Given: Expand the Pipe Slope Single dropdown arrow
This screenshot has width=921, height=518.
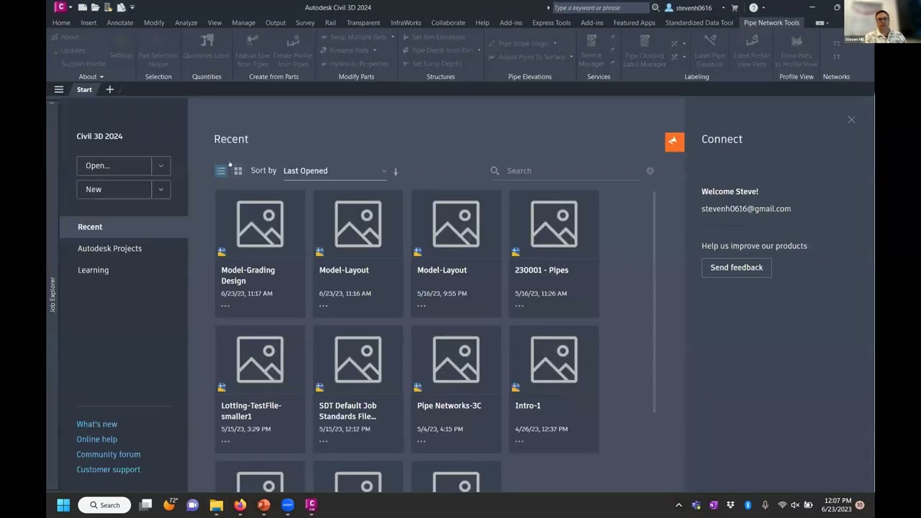Looking at the screenshot, I should click(555, 43).
